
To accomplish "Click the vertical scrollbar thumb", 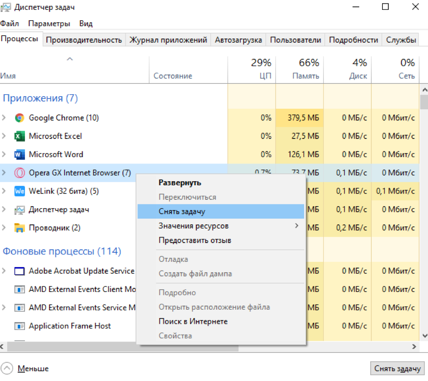I will (424, 102).
